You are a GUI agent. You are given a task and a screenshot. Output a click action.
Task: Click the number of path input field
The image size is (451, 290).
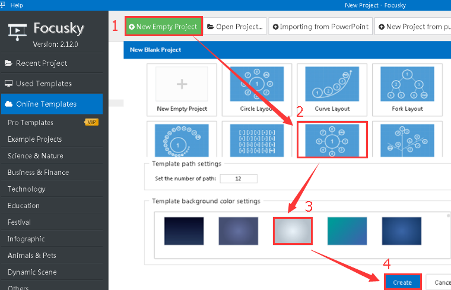[x=239, y=179]
